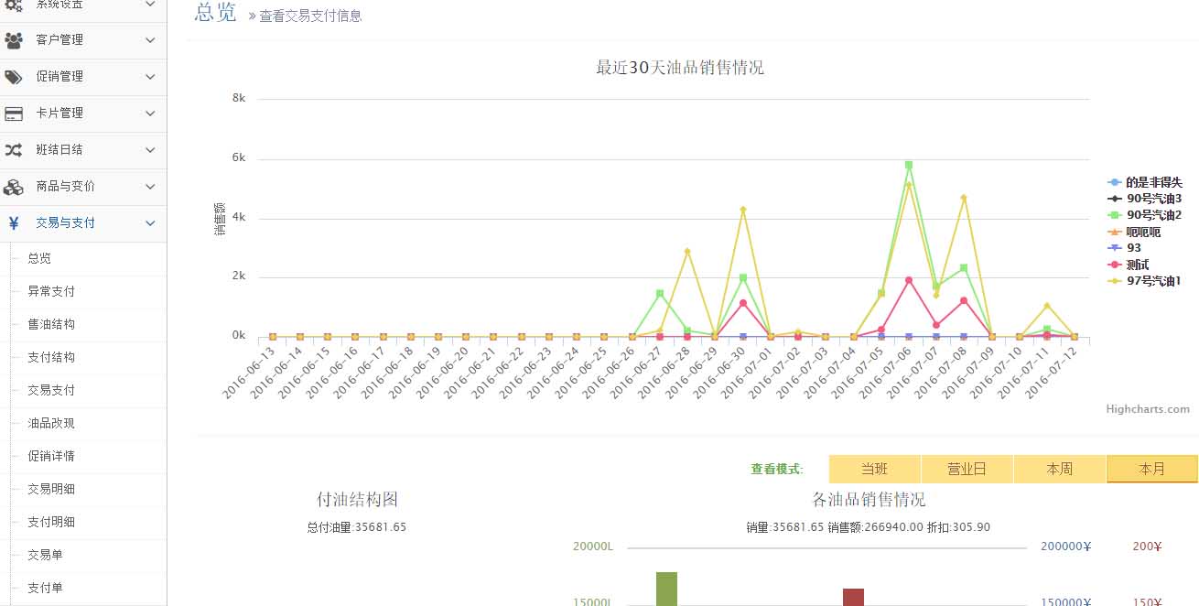The height and width of the screenshot is (606, 1199).
Task: Click the 8k y-axis label
Action: coord(238,98)
